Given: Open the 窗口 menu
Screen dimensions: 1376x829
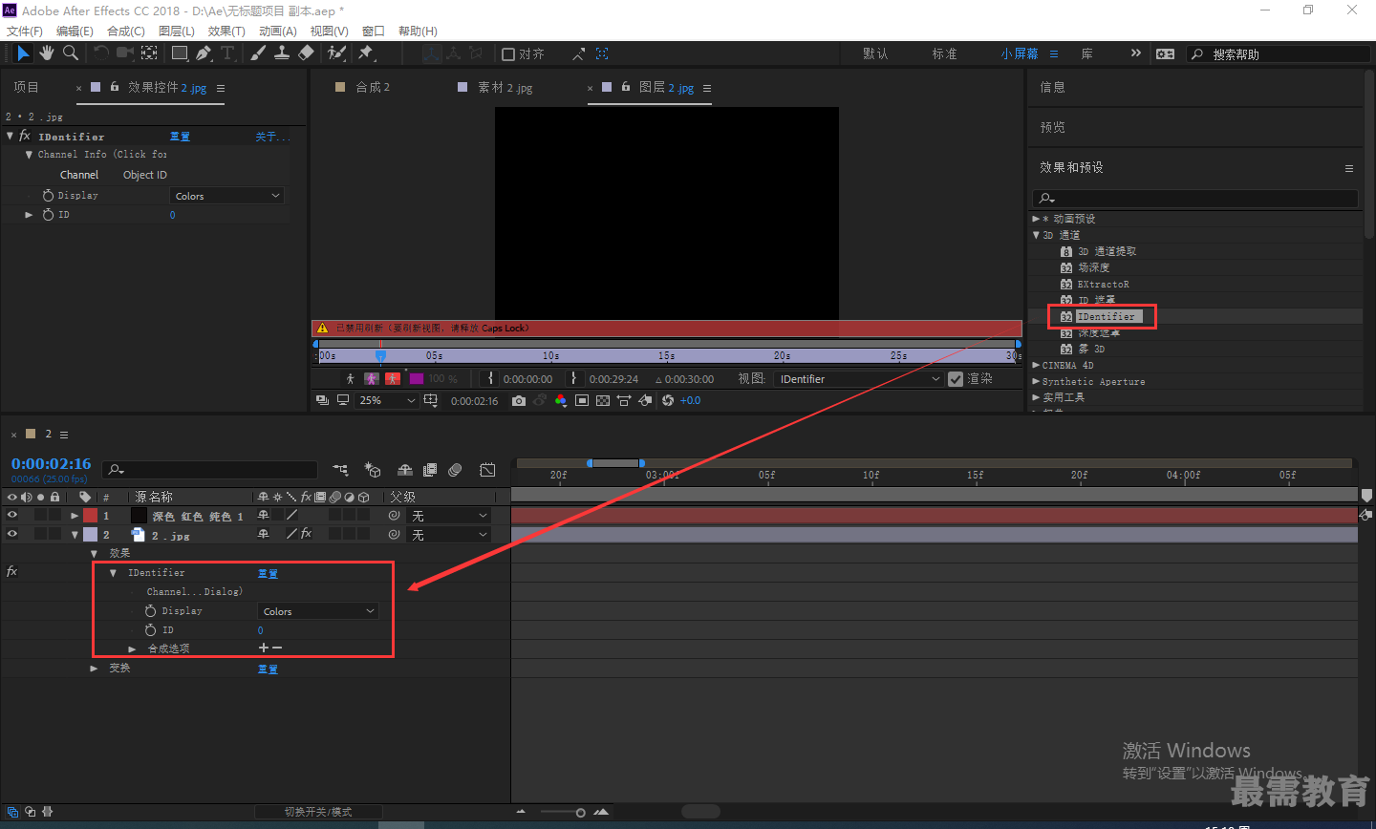Looking at the screenshot, I should [374, 31].
